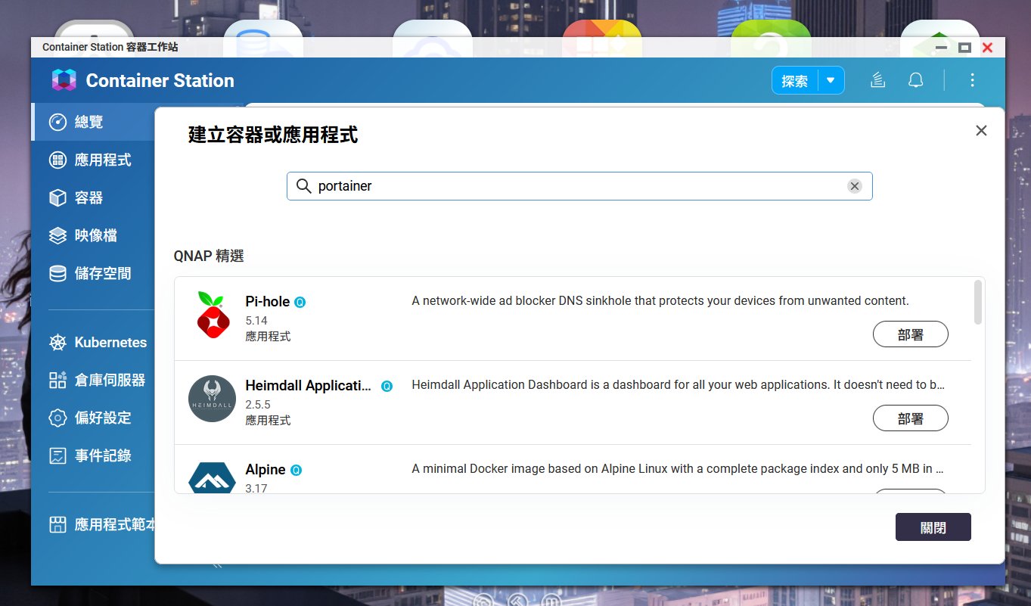The height and width of the screenshot is (606, 1031).
Task: Click the Alpine description text
Action: tap(677, 468)
